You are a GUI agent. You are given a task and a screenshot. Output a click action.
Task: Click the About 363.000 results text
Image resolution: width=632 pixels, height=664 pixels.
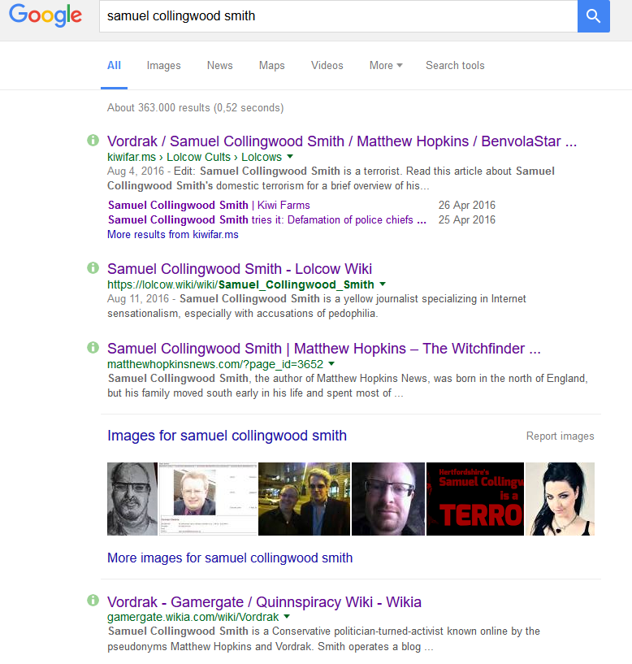(x=195, y=108)
